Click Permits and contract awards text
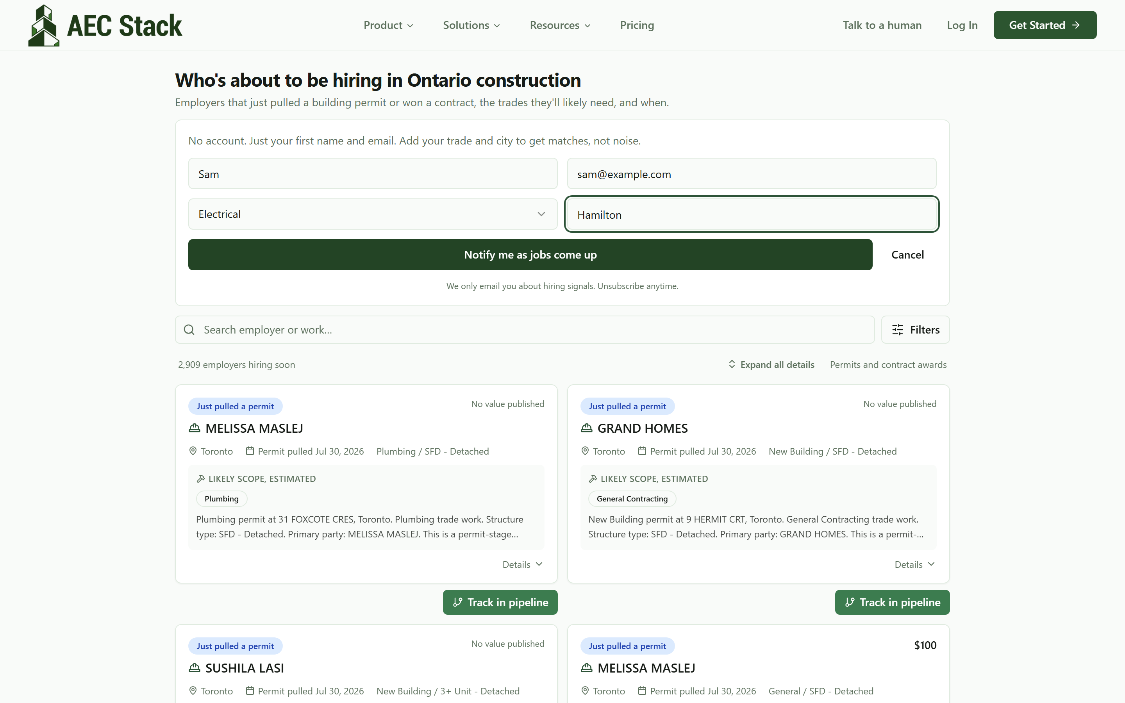1125x703 pixels. [x=888, y=364]
